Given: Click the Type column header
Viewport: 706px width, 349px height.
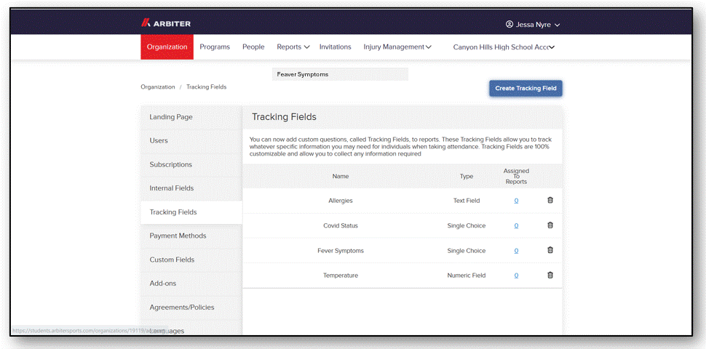Looking at the screenshot, I should 467,176.
